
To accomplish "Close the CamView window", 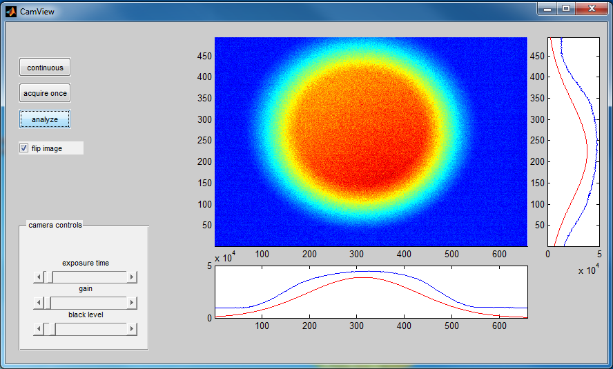I will [592, 9].
